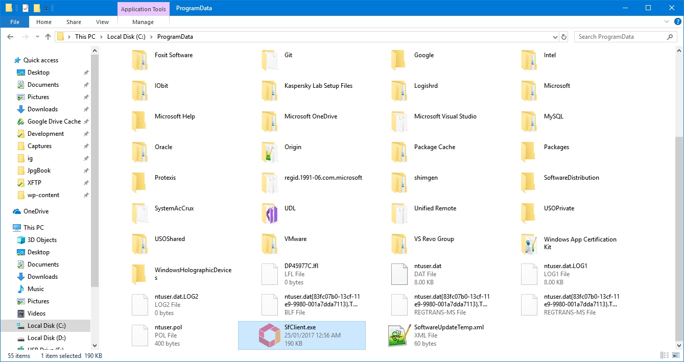Image resolution: width=684 pixels, height=362 pixels.
Task: Select the VMware folder icon
Action: click(270, 244)
